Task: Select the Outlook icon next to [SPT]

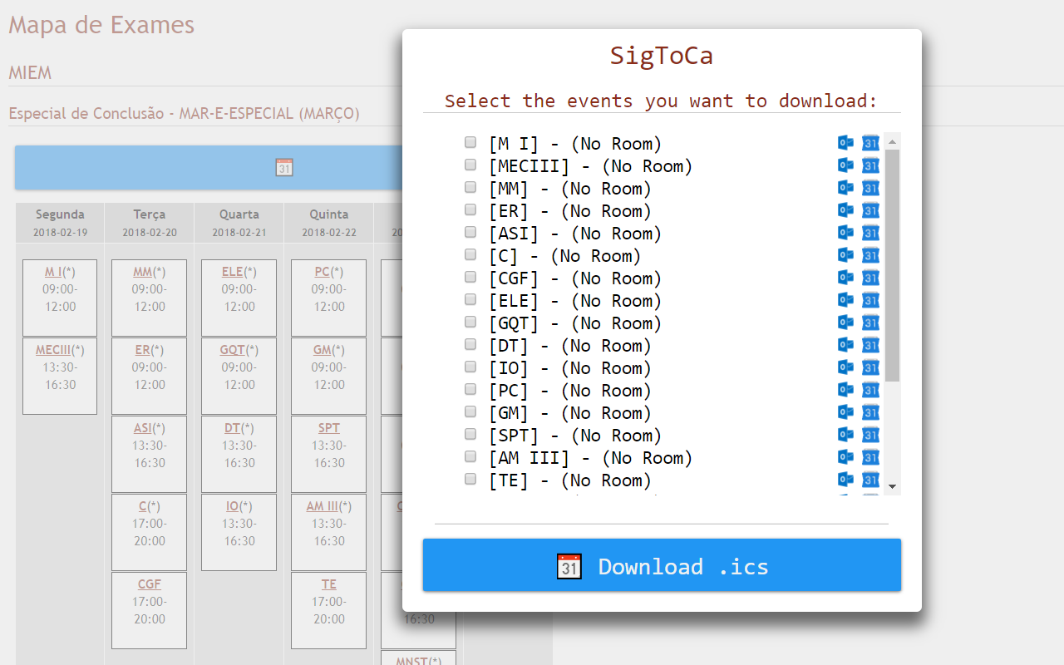Action: click(845, 435)
